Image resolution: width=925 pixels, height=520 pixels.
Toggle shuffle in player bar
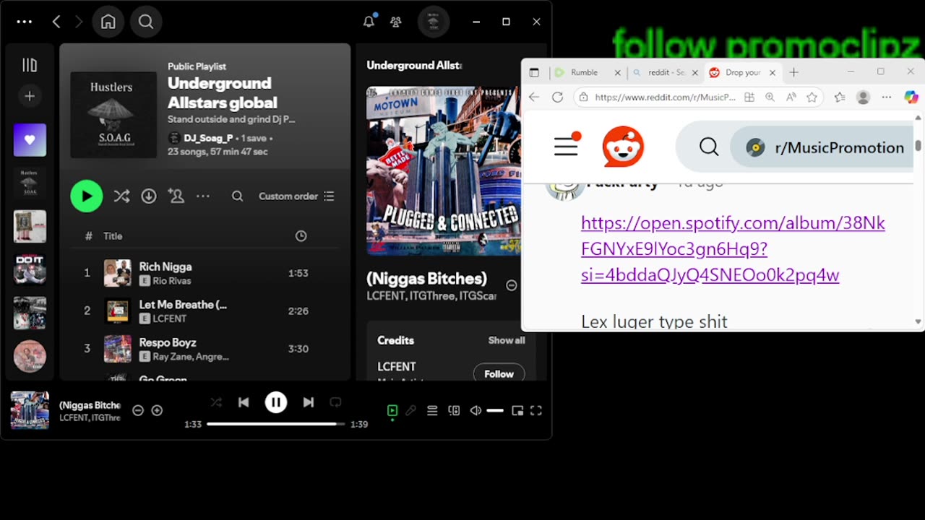(x=215, y=402)
